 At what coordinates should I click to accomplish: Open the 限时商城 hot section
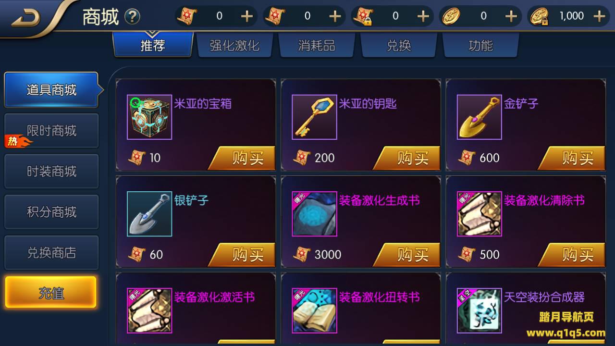pyautogui.click(x=51, y=131)
